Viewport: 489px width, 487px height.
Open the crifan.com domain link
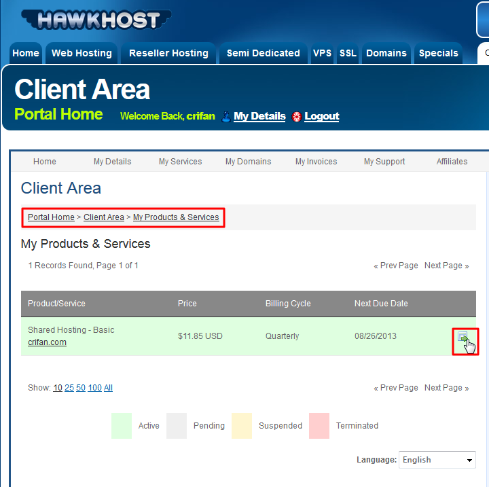click(x=47, y=342)
